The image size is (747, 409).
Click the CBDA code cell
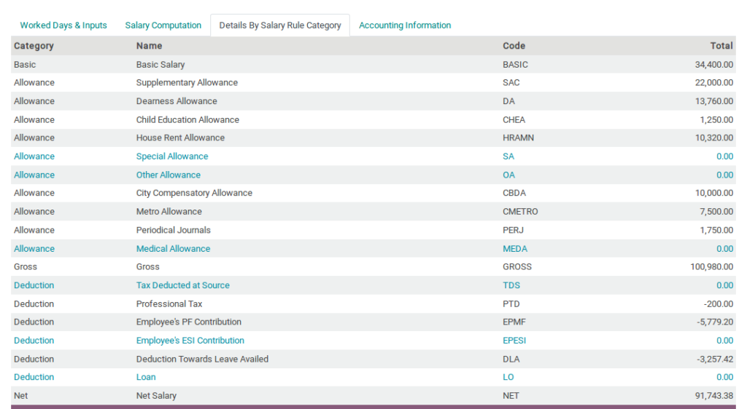[514, 193]
